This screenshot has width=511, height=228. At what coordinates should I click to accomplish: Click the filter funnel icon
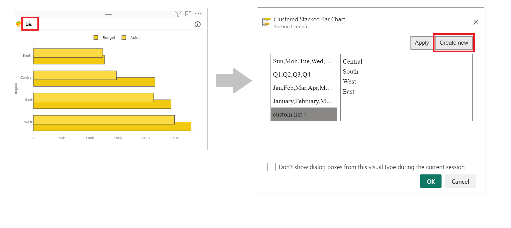[x=178, y=14]
